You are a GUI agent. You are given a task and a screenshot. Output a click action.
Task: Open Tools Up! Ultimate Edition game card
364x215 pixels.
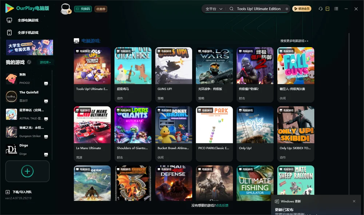[92, 74]
